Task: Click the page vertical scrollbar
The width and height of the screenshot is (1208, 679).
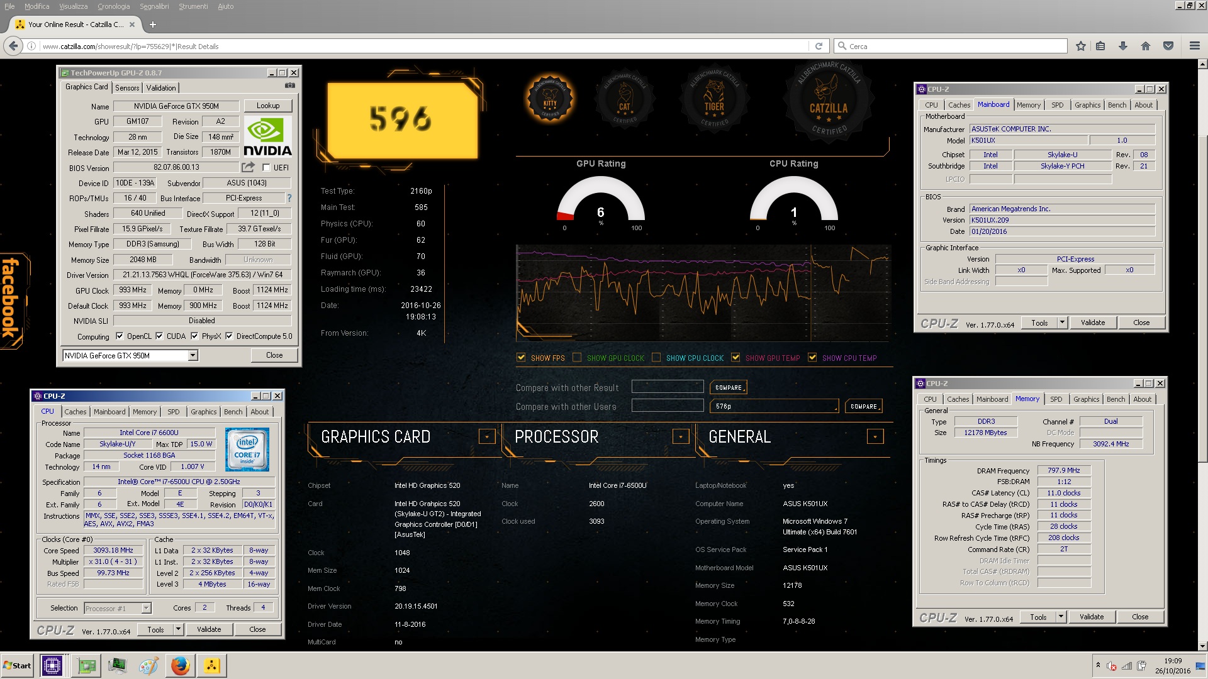Action: pos(1203,355)
